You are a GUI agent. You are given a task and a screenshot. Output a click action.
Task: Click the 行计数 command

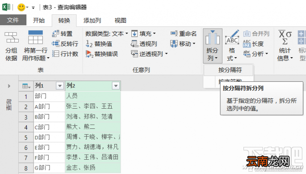pyautogui.click(x=65, y=54)
